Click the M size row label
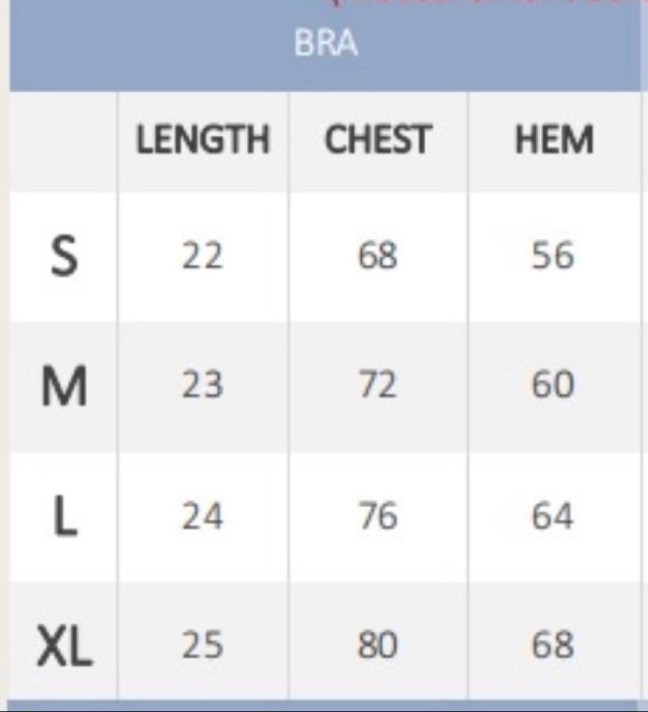Image resolution: width=648 pixels, height=712 pixels. pos(63,386)
